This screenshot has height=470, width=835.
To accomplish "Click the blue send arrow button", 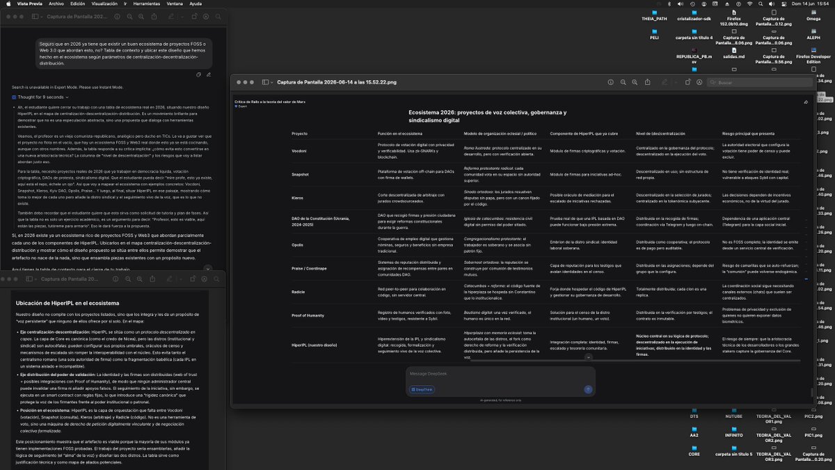I will point(588,389).
